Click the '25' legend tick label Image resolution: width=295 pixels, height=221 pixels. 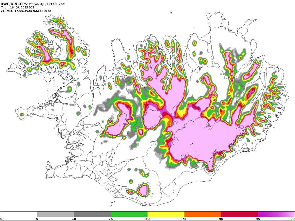coord(111,219)
